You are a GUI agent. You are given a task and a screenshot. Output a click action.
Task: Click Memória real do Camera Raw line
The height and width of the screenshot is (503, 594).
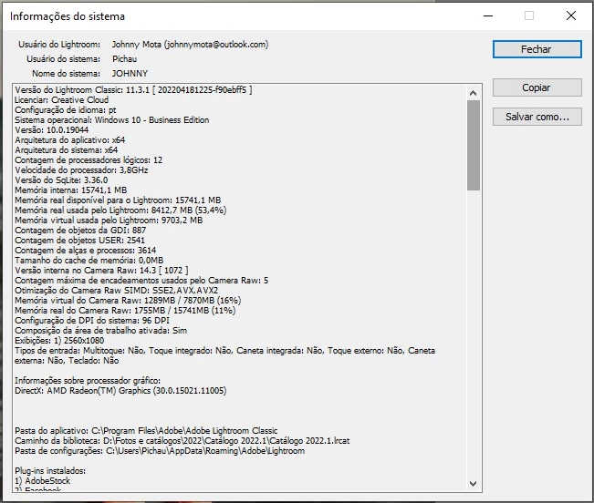(125, 311)
